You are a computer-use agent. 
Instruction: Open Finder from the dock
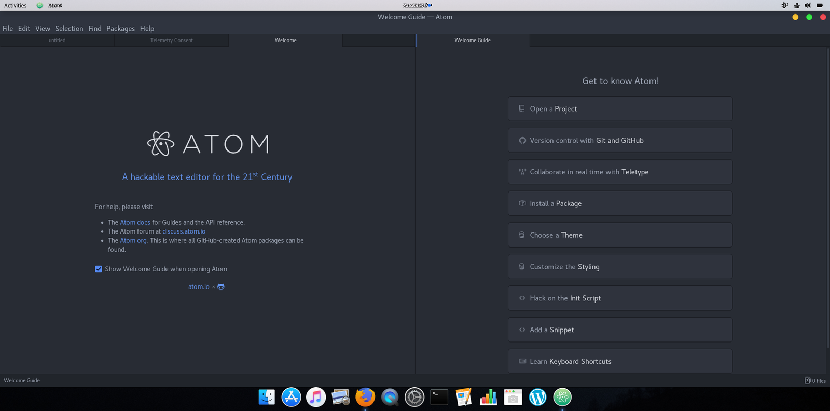(x=267, y=397)
